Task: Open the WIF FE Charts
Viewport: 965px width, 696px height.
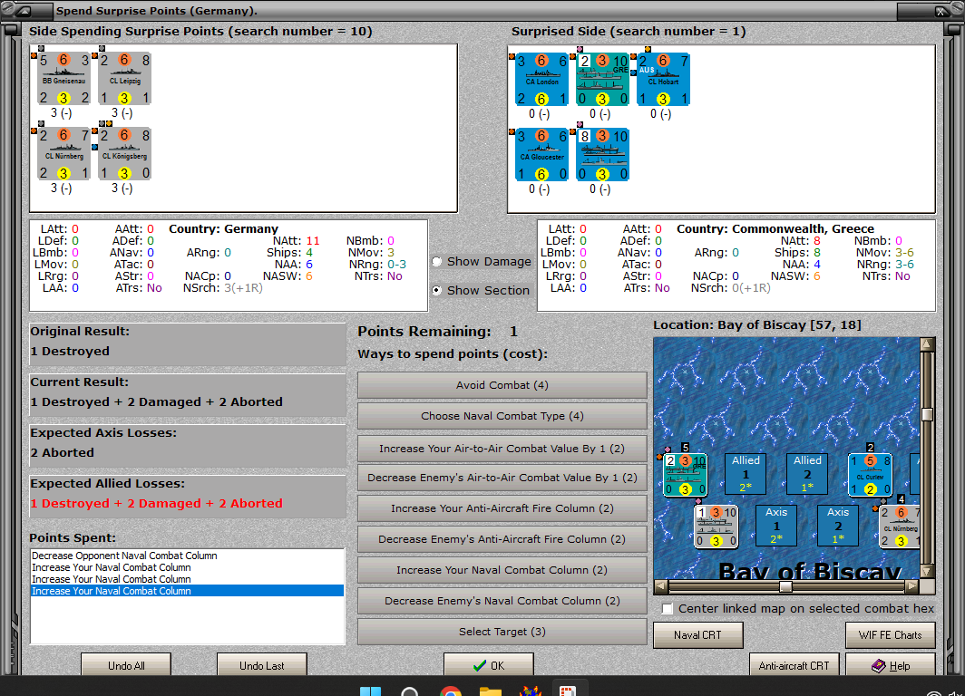Action: click(x=891, y=635)
